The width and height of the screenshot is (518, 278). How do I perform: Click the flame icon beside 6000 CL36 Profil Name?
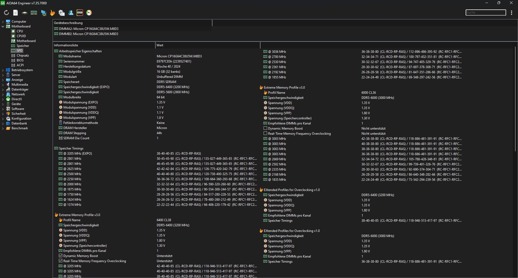click(265, 93)
